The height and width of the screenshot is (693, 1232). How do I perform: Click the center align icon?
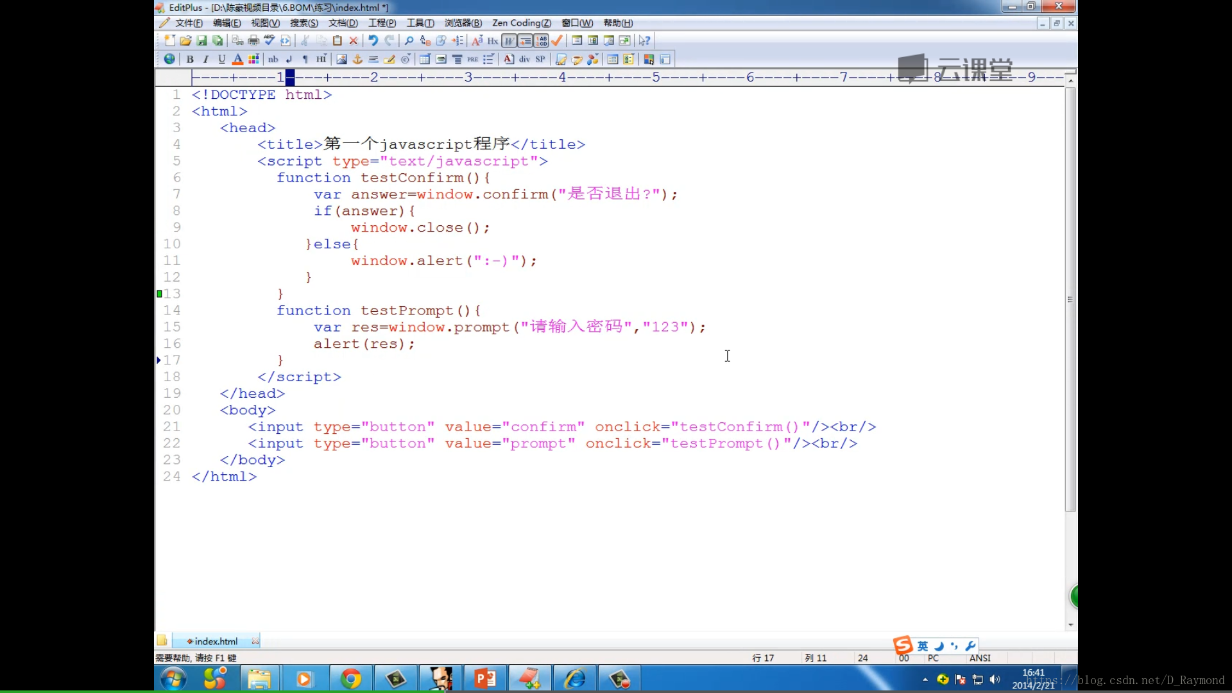(x=457, y=59)
